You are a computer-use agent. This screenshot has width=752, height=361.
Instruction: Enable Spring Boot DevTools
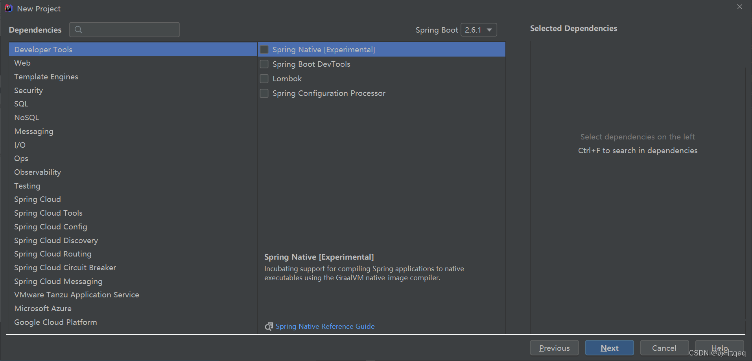264,64
